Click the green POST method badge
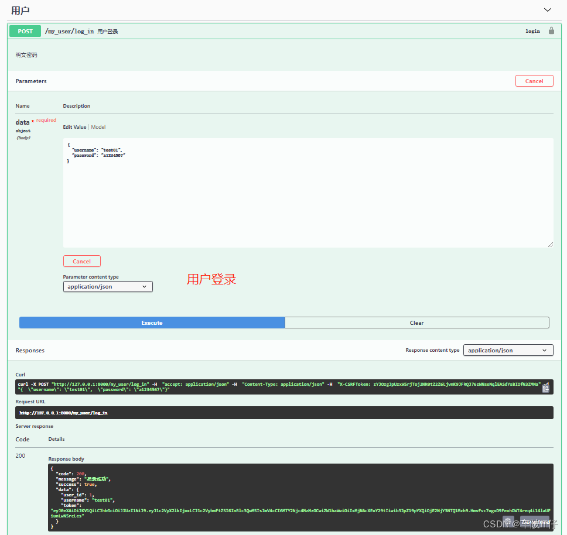 (25, 31)
